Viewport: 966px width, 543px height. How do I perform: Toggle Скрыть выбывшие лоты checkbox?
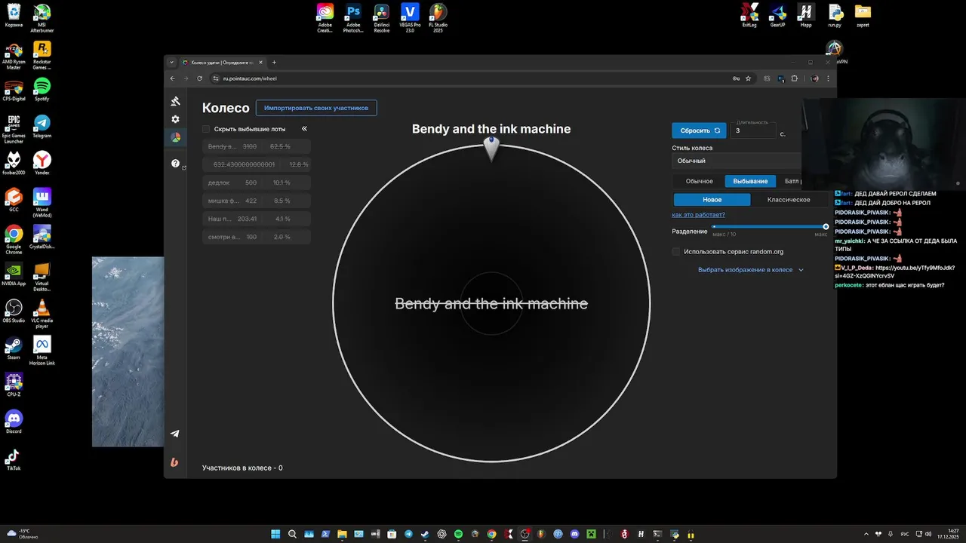(x=206, y=129)
